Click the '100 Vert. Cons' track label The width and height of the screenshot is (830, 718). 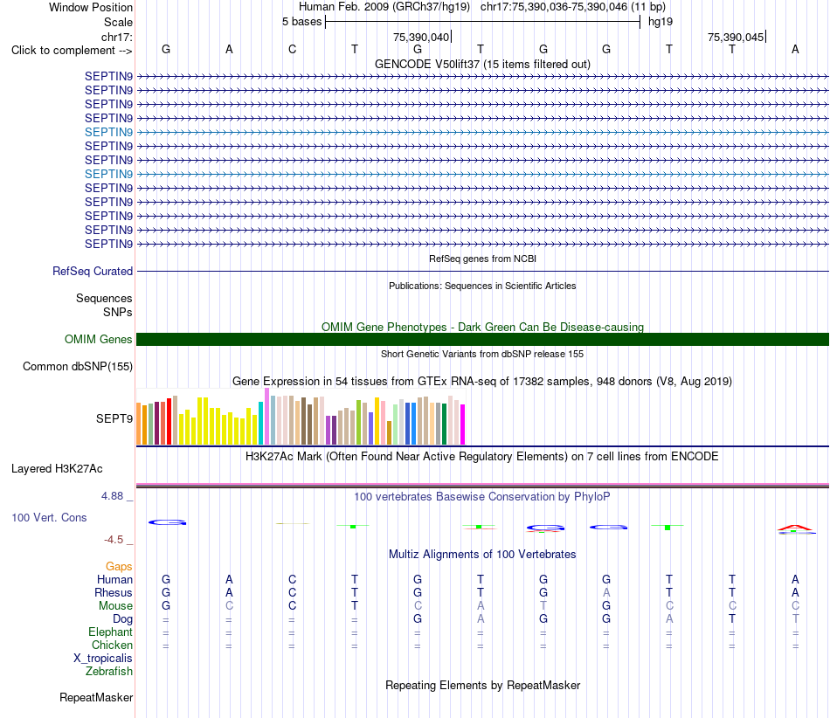[49, 517]
